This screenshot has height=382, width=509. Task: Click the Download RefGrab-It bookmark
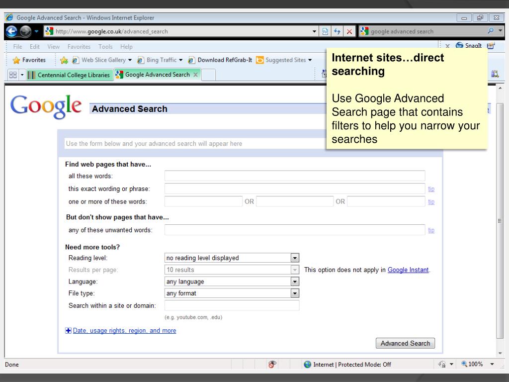[x=220, y=60]
